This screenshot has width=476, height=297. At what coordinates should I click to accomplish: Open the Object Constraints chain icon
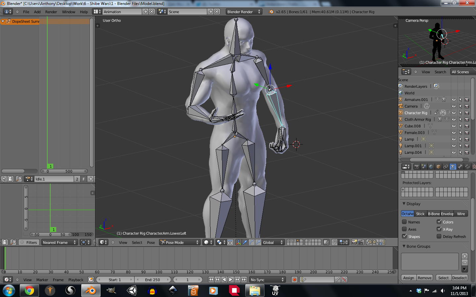(x=446, y=167)
